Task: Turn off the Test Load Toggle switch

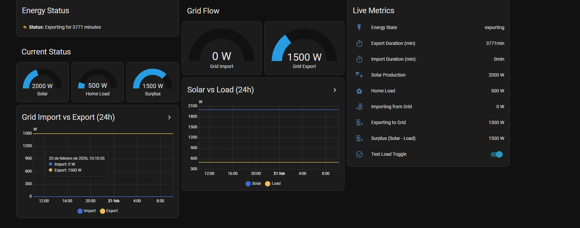Action: (497, 154)
